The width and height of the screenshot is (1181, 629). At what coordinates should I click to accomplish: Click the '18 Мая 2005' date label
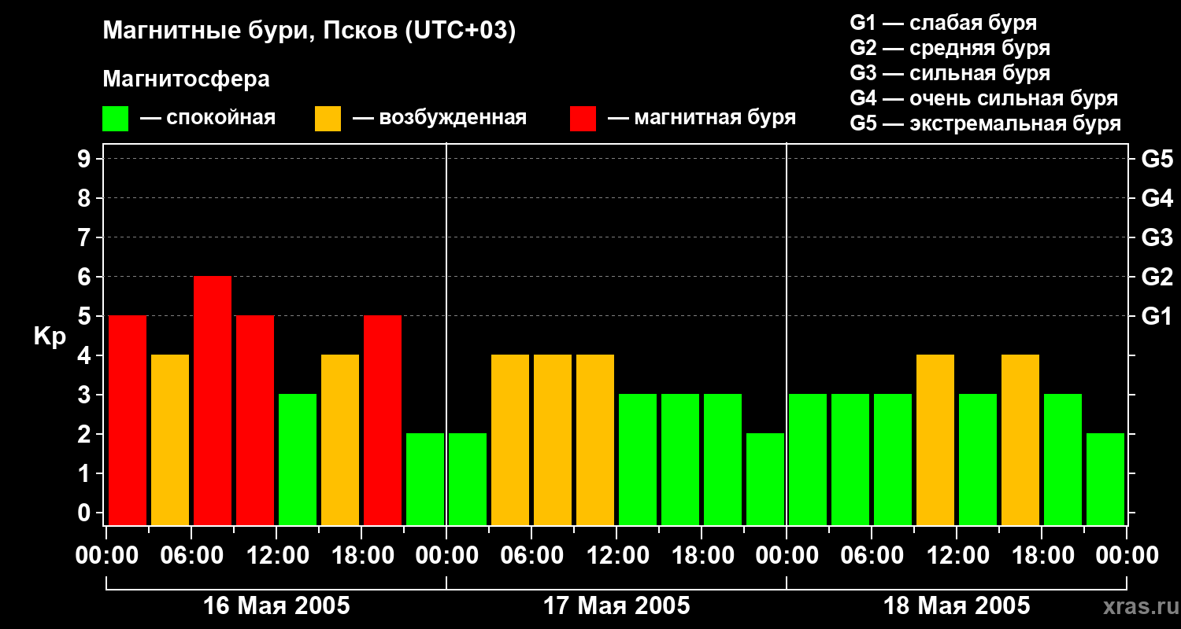tap(957, 606)
